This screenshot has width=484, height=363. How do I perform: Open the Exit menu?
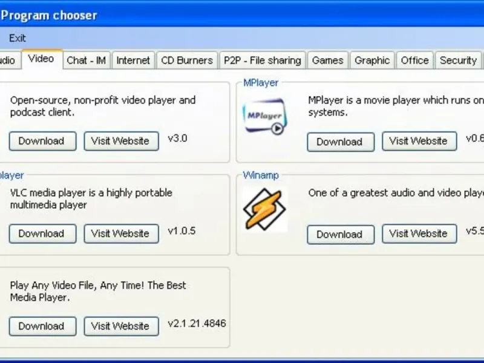tap(18, 38)
